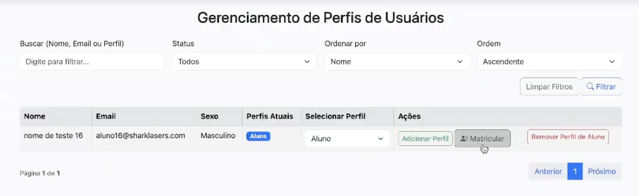Click the Anterior pagination link
Viewport: 639px width, 196px height.
point(548,171)
